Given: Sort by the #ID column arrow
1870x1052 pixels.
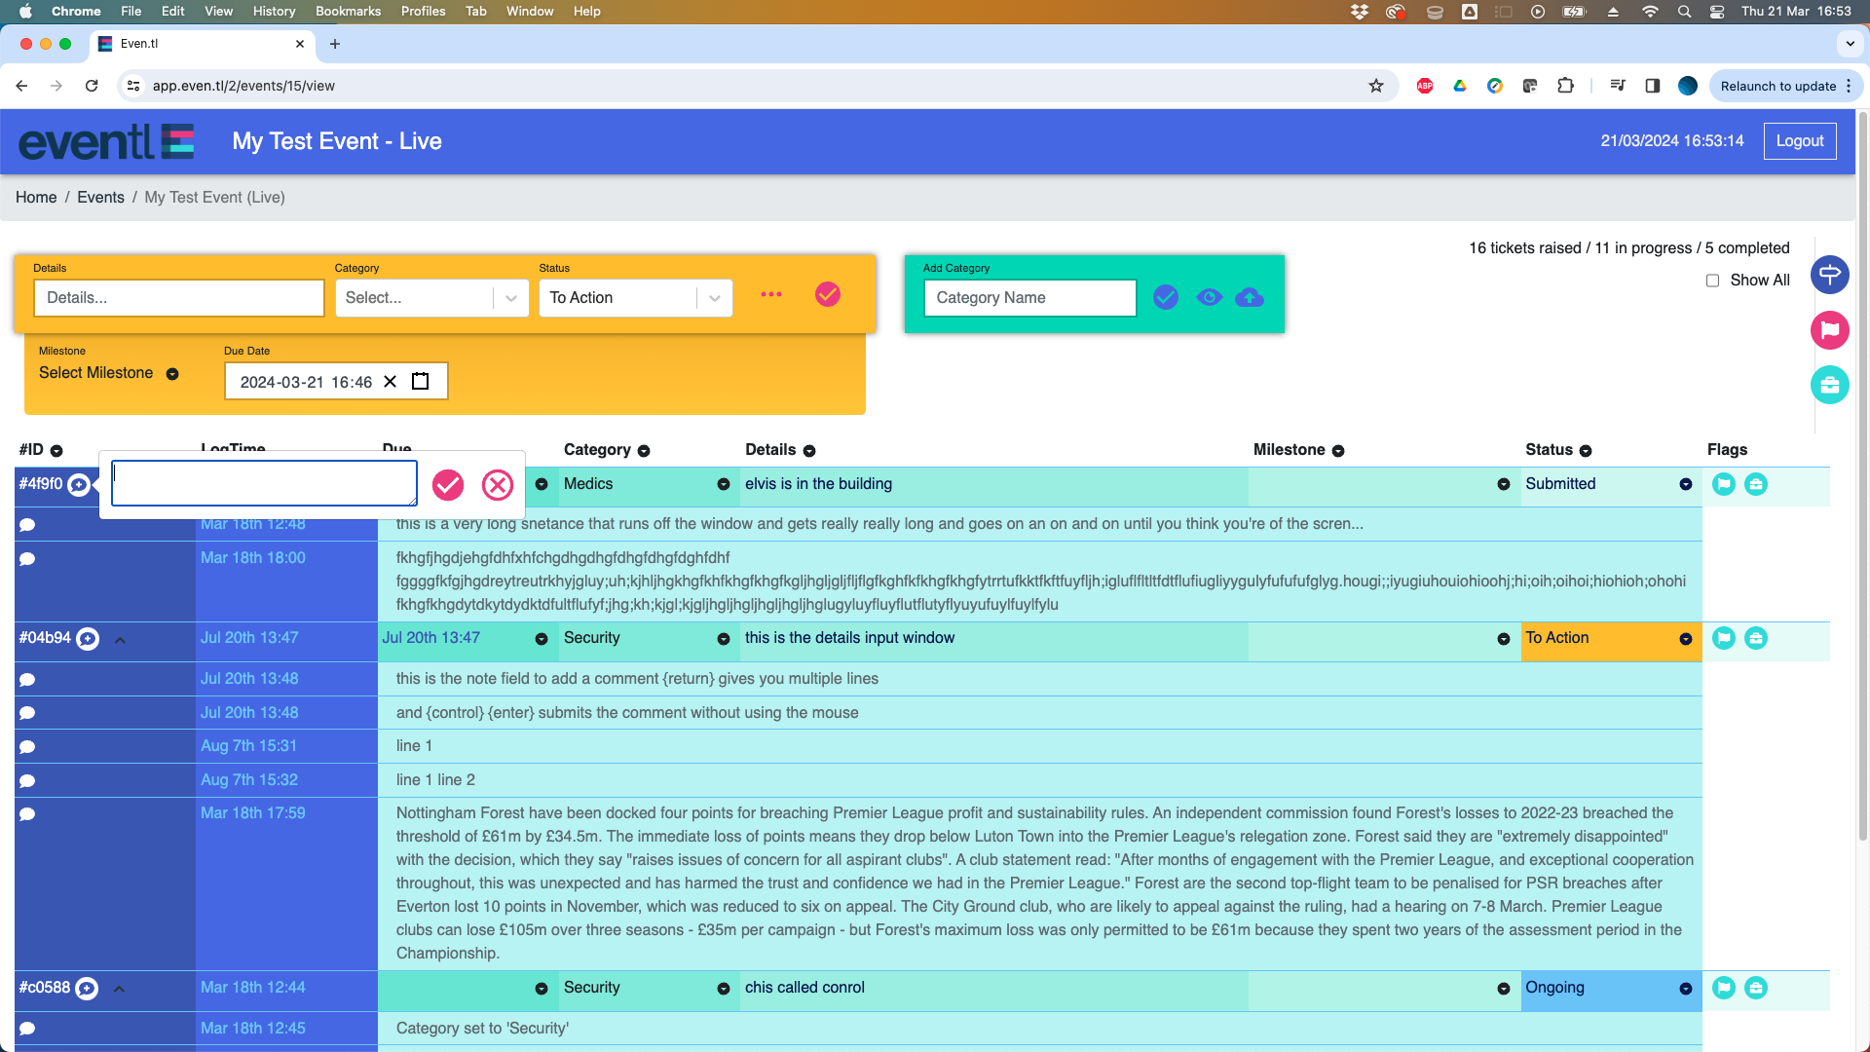Looking at the screenshot, I should 56,451.
